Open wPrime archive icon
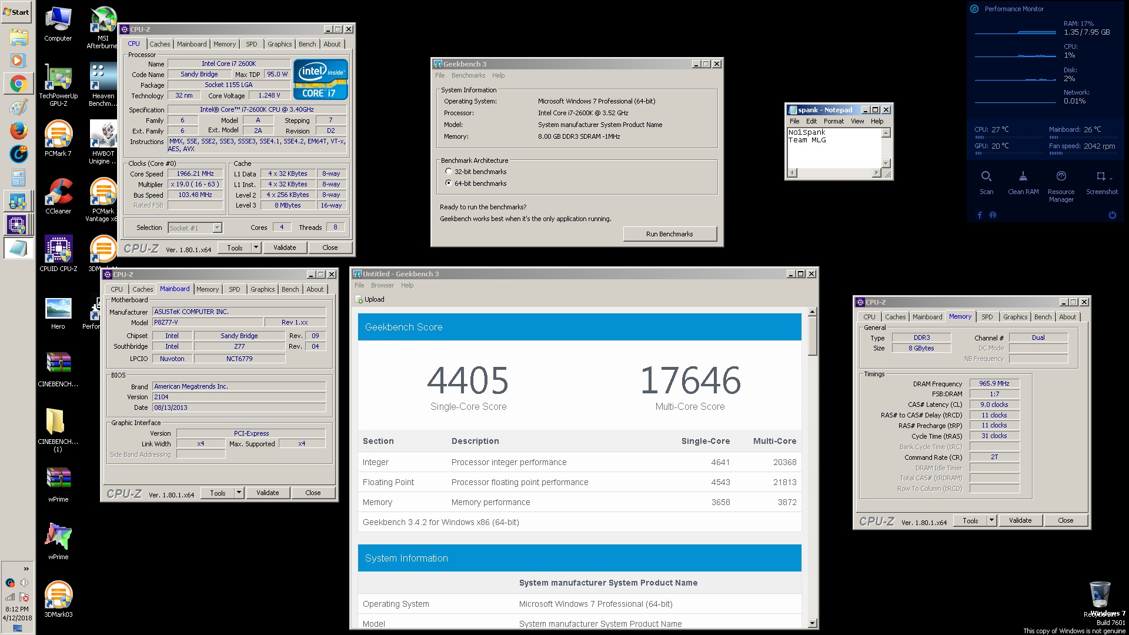1129x635 pixels. click(58, 484)
